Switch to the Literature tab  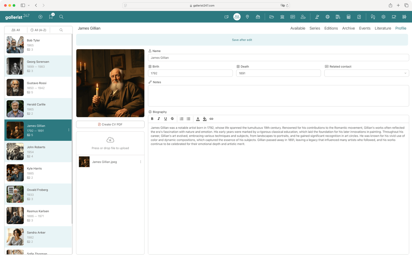[x=383, y=28]
